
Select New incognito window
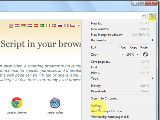point(107,35)
